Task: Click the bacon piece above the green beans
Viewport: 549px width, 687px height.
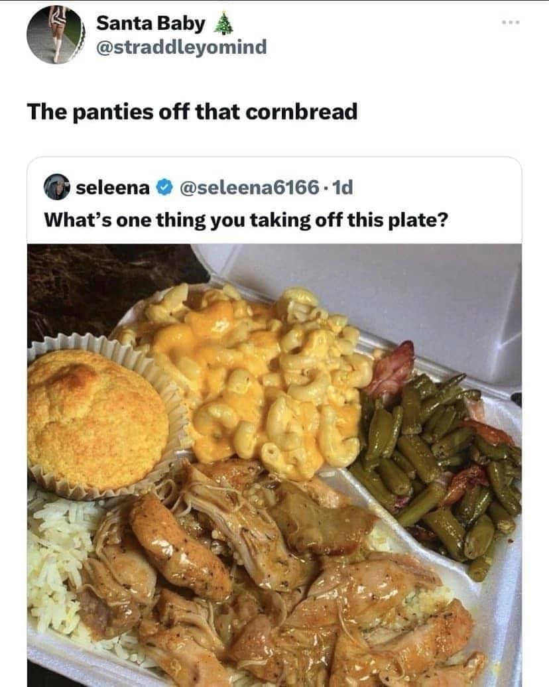Action: pos(391,367)
